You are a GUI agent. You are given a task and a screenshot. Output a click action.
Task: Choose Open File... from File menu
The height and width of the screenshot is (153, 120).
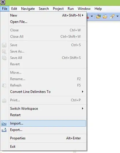tap(48, 22)
